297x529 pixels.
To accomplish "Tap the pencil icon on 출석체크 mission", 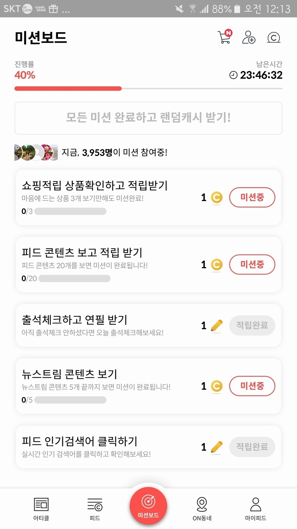I will [216, 325].
